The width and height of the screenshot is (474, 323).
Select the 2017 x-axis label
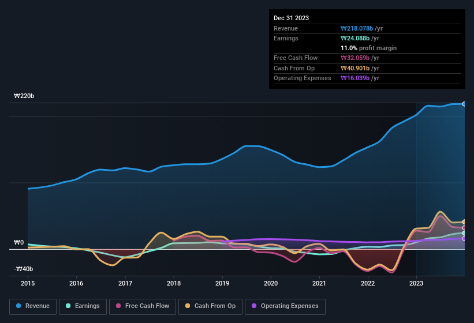125,283
